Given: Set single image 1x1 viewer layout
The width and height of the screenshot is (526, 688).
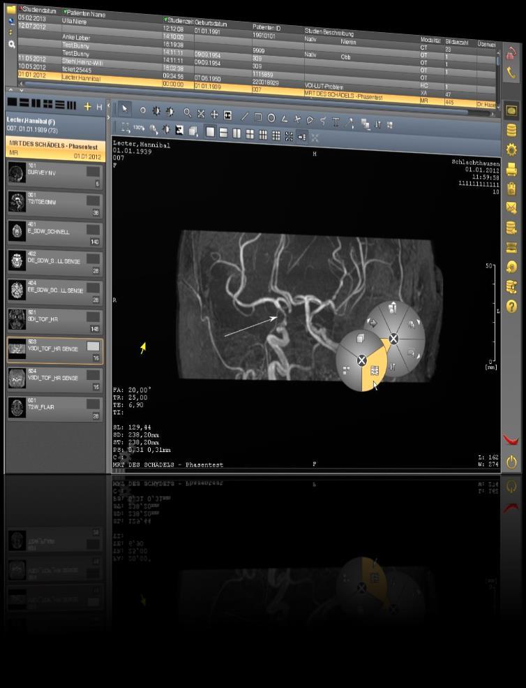Looking at the screenshot, I should (210, 131).
